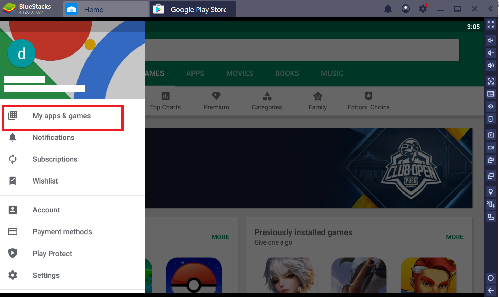
Task: Click the shake device sidebar icon
Action: click(491, 204)
